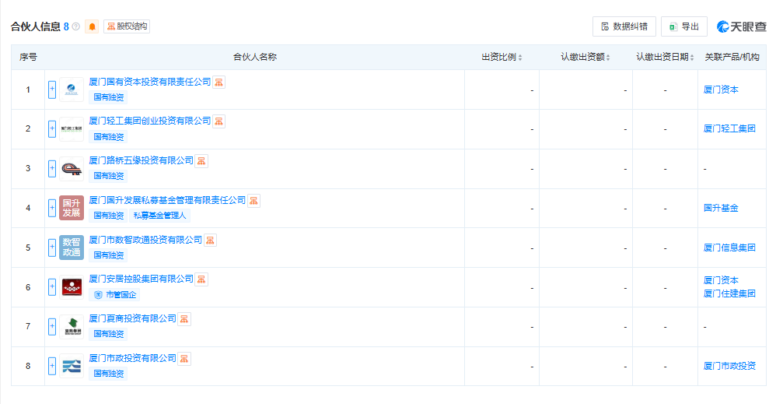776x404 pixels.
Task: Click the orange bell alert icon
Action: point(92,26)
